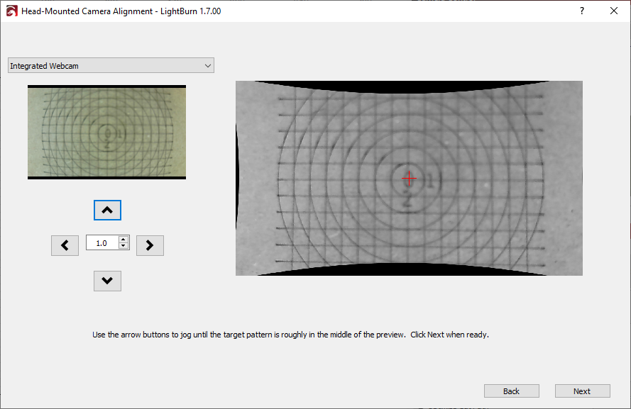Click the dialog title bar text
The width and height of the screenshot is (631, 409).
[121, 11]
